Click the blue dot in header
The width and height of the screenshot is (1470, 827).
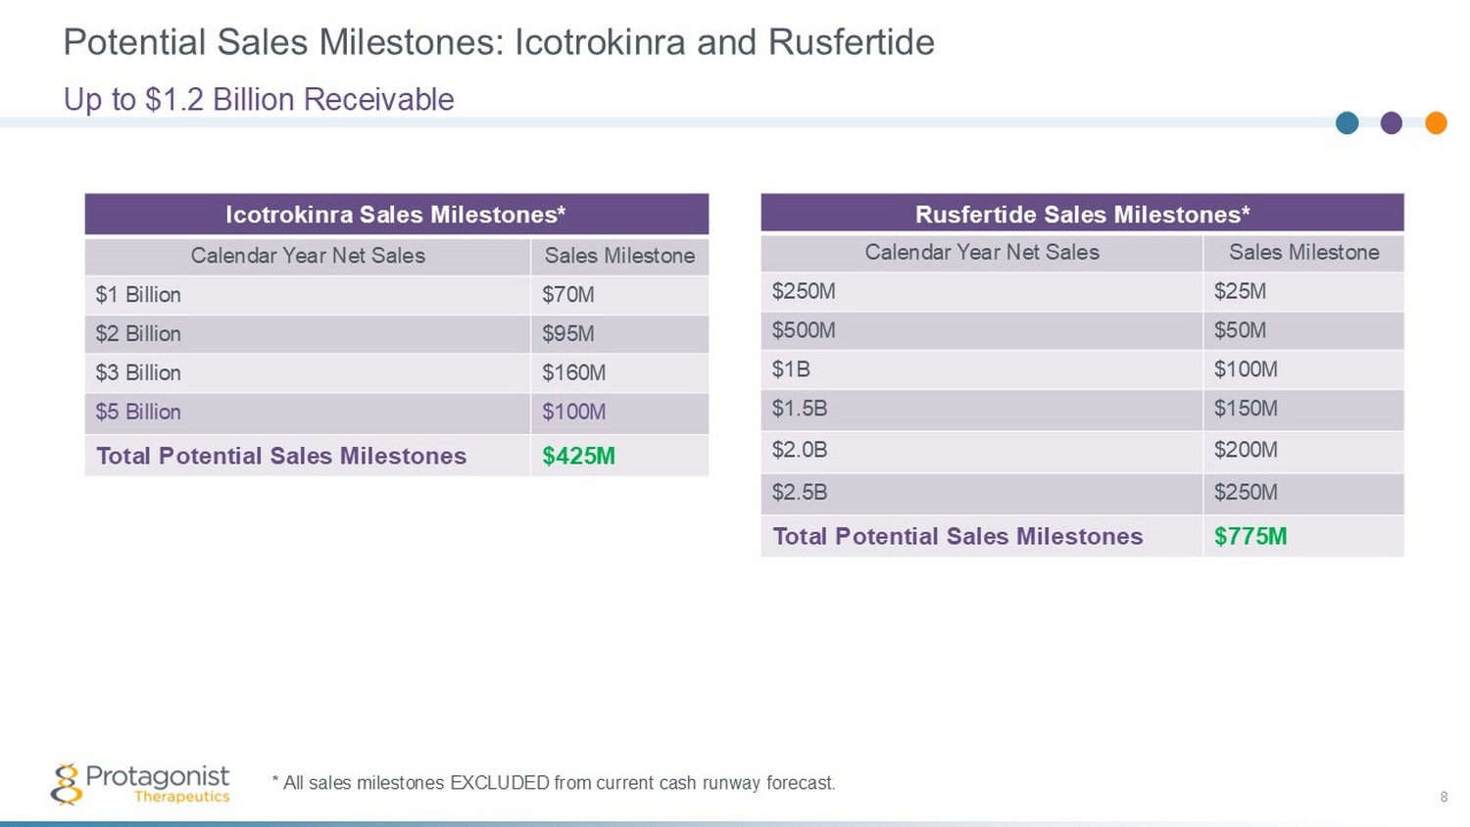pos(1347,122)
